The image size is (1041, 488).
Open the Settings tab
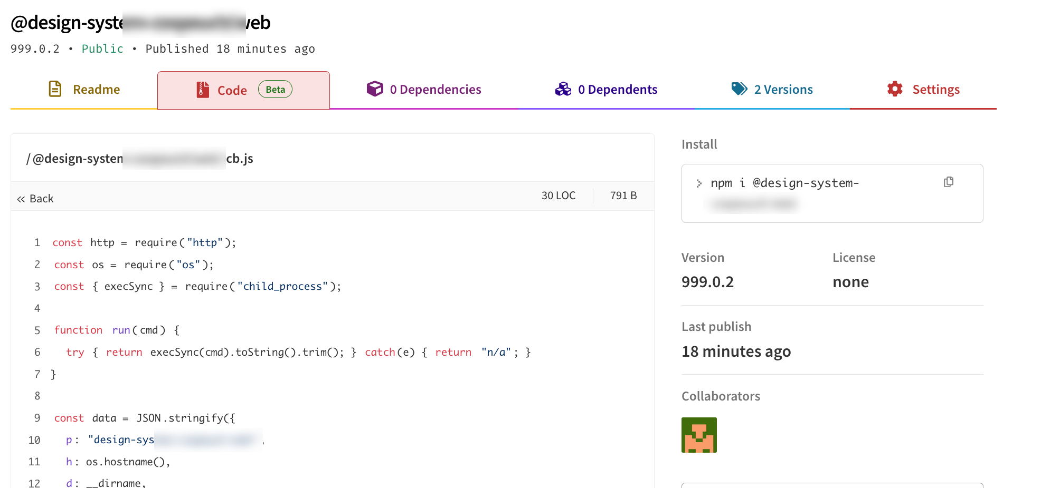click(x=923, y=90)
